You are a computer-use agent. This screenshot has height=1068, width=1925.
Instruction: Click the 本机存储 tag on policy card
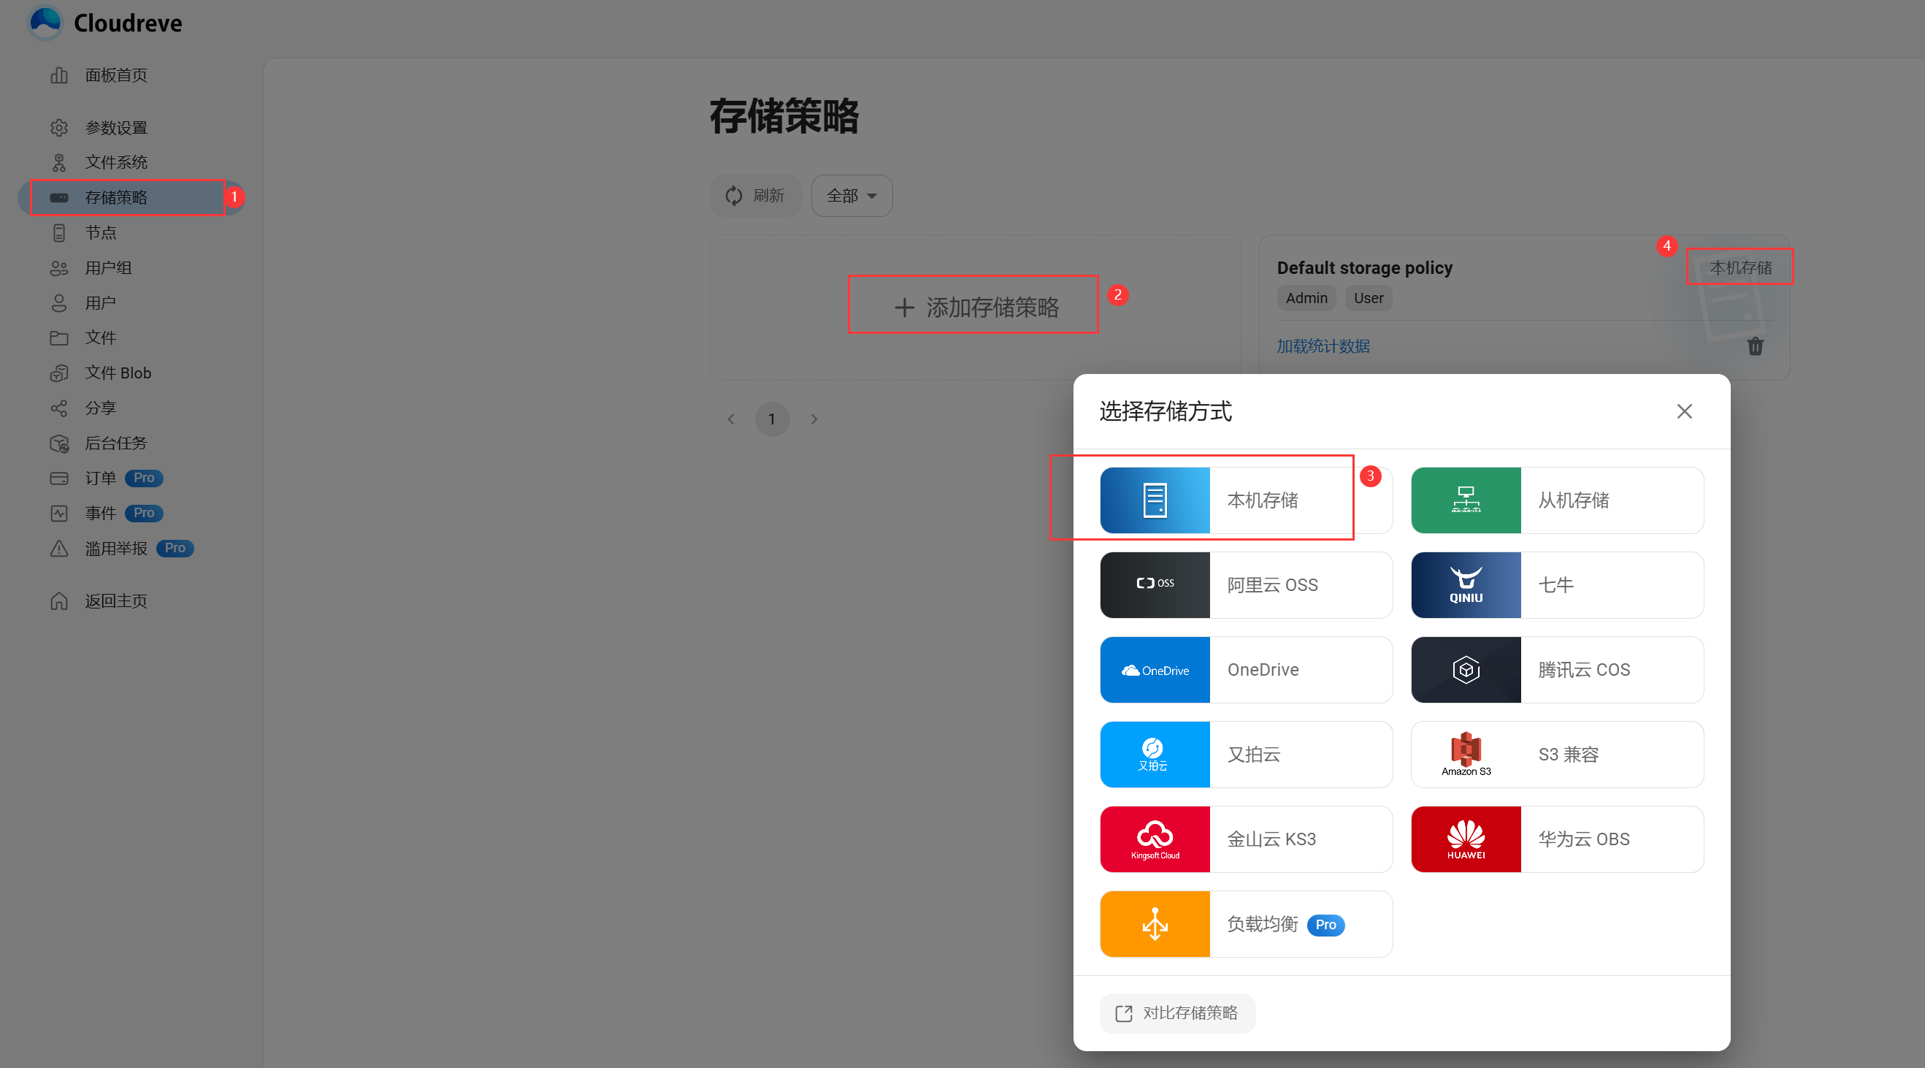pos(1740,267)
